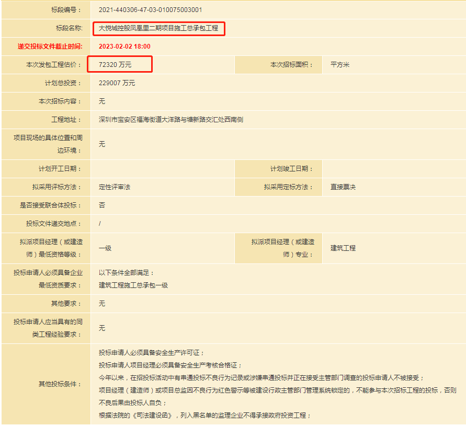Click the 建筑工程施工总承包一级 requirement text
Image resolution: width=466 pixels, height=426 pixels.
(x=133, y=285)
